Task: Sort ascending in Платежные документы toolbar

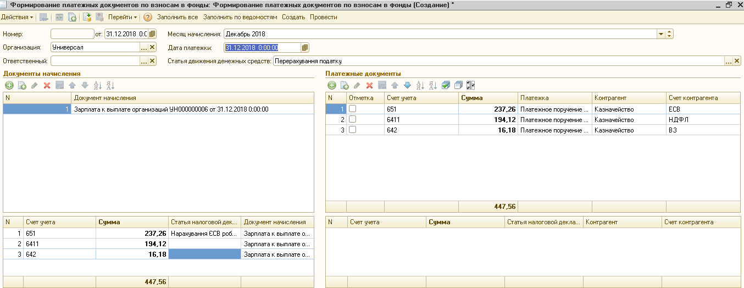Action: tap(420, 85)
